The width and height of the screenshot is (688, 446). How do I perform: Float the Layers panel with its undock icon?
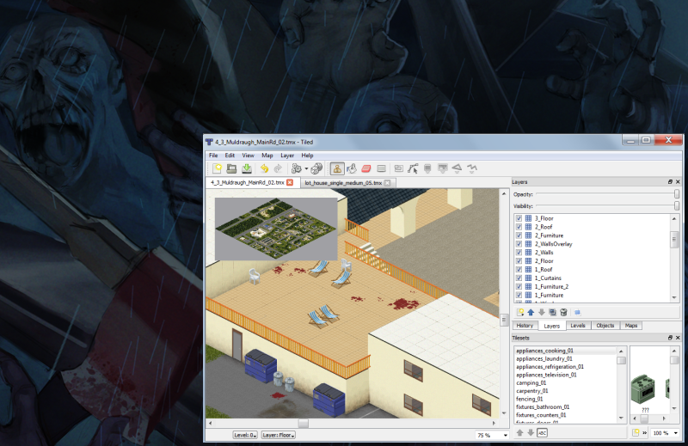pos(671,181)
